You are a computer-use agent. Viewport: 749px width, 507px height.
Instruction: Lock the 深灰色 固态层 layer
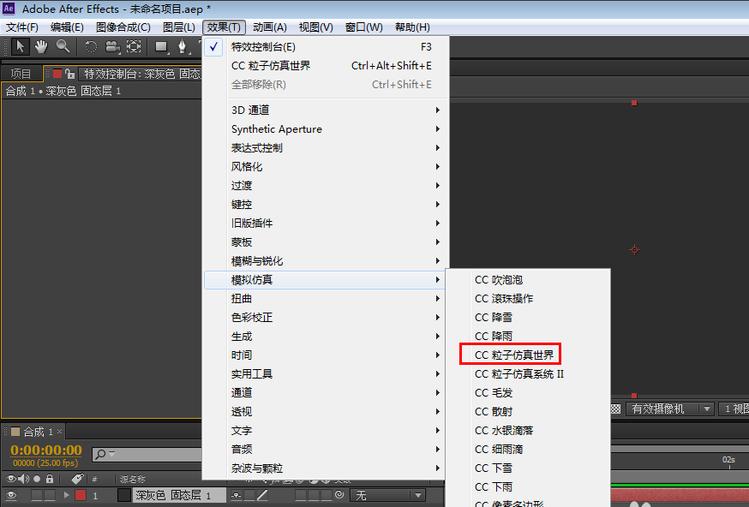coord(50,494)
